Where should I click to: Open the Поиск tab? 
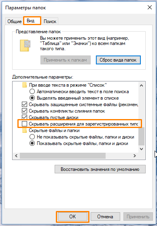click(50, 21)
